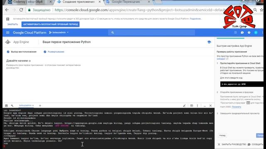Select tutorial step Откройте приложение в браузере
The height and width of the screenshot is (149, 266).
coord(236,92)
